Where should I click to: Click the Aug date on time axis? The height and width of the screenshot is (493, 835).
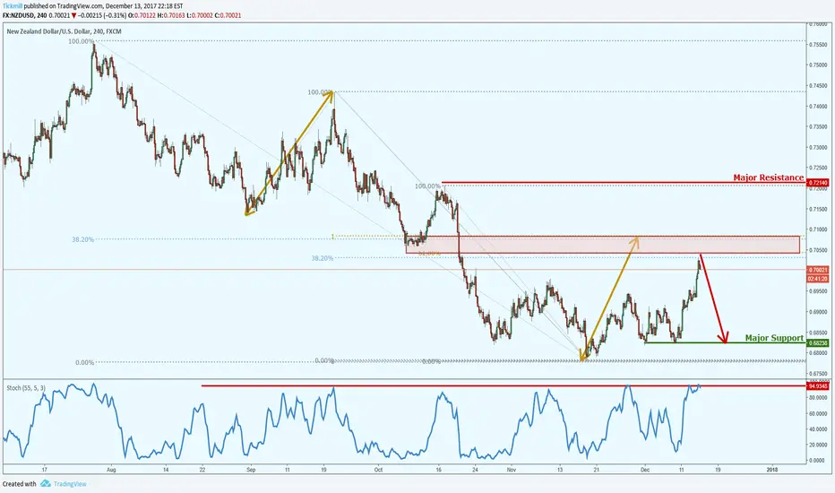(x=111, y=470)
